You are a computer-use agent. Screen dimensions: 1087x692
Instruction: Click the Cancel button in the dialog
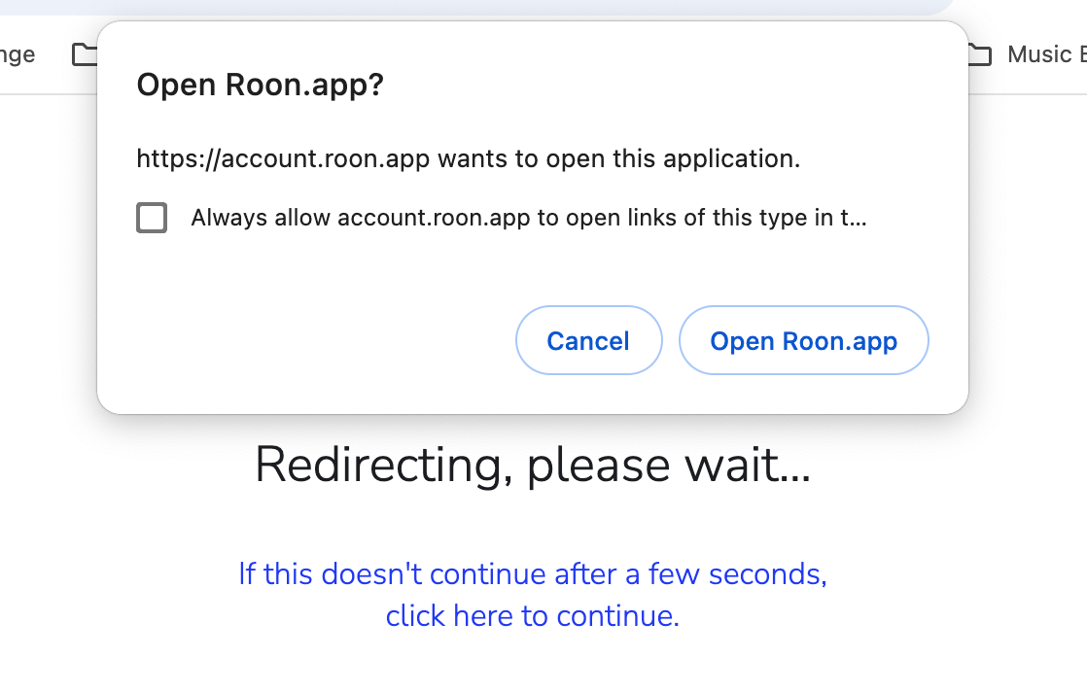coord(588,340)
